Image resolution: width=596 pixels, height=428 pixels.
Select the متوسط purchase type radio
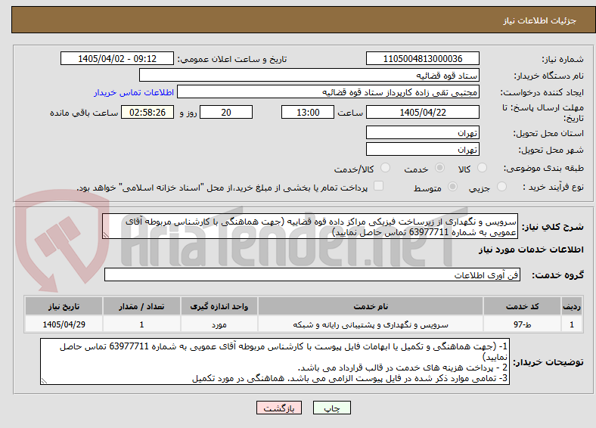point(452,186)
